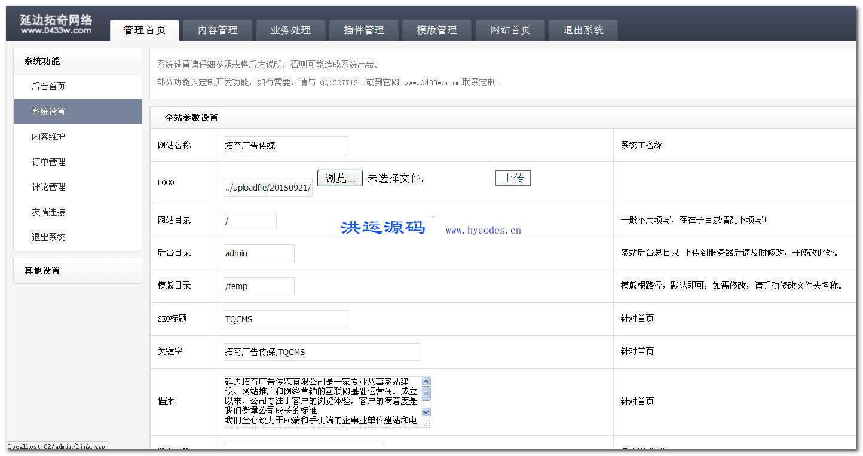Viewport: 863px width, 456px height.
Task: Click the 系统设置请仔细参照 notice line
Action: (x=268, y=65)
